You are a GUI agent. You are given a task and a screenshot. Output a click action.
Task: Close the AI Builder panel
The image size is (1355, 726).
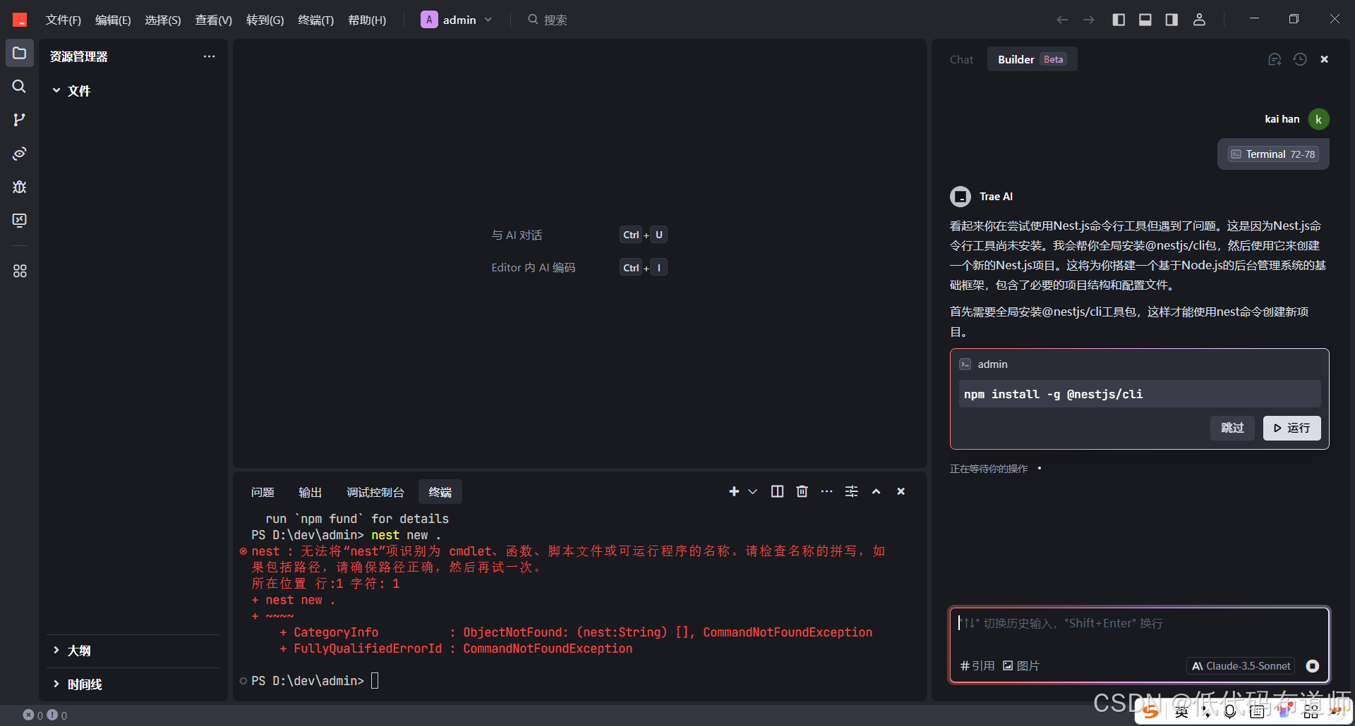[x=1325, y=59]
